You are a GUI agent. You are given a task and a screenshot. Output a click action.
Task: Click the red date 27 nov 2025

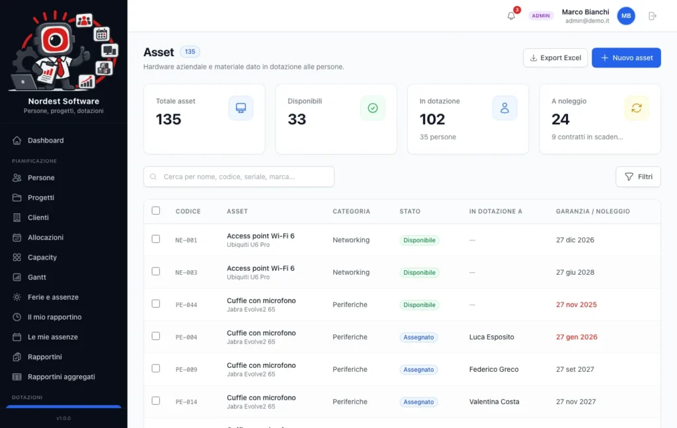point(576,304)
